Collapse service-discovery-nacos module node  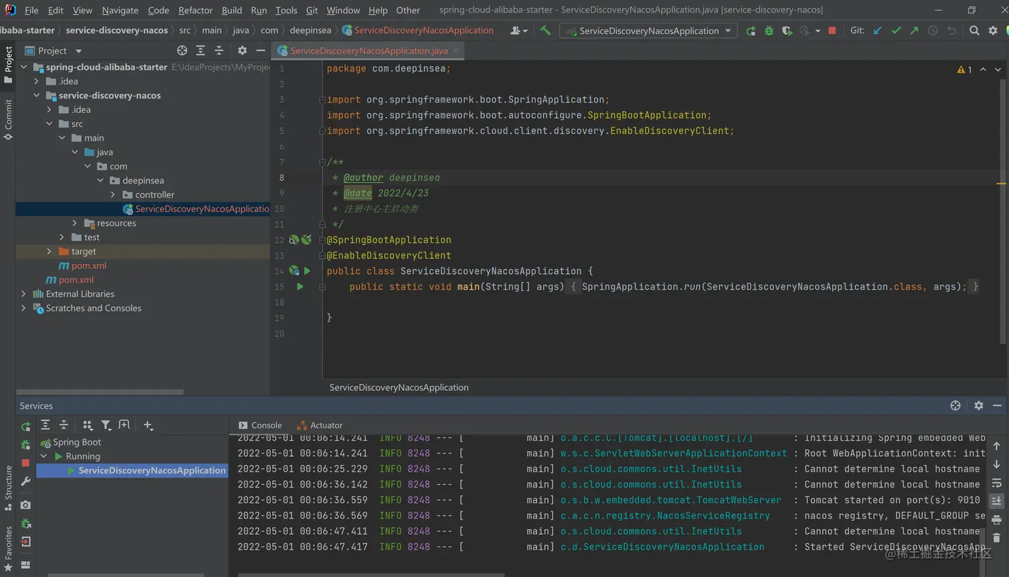(x=37, y=95)
